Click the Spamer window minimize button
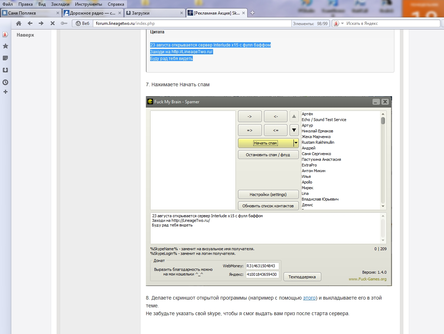Image resolution: width=444 pixels, height=334 pixels. point(376,102)
